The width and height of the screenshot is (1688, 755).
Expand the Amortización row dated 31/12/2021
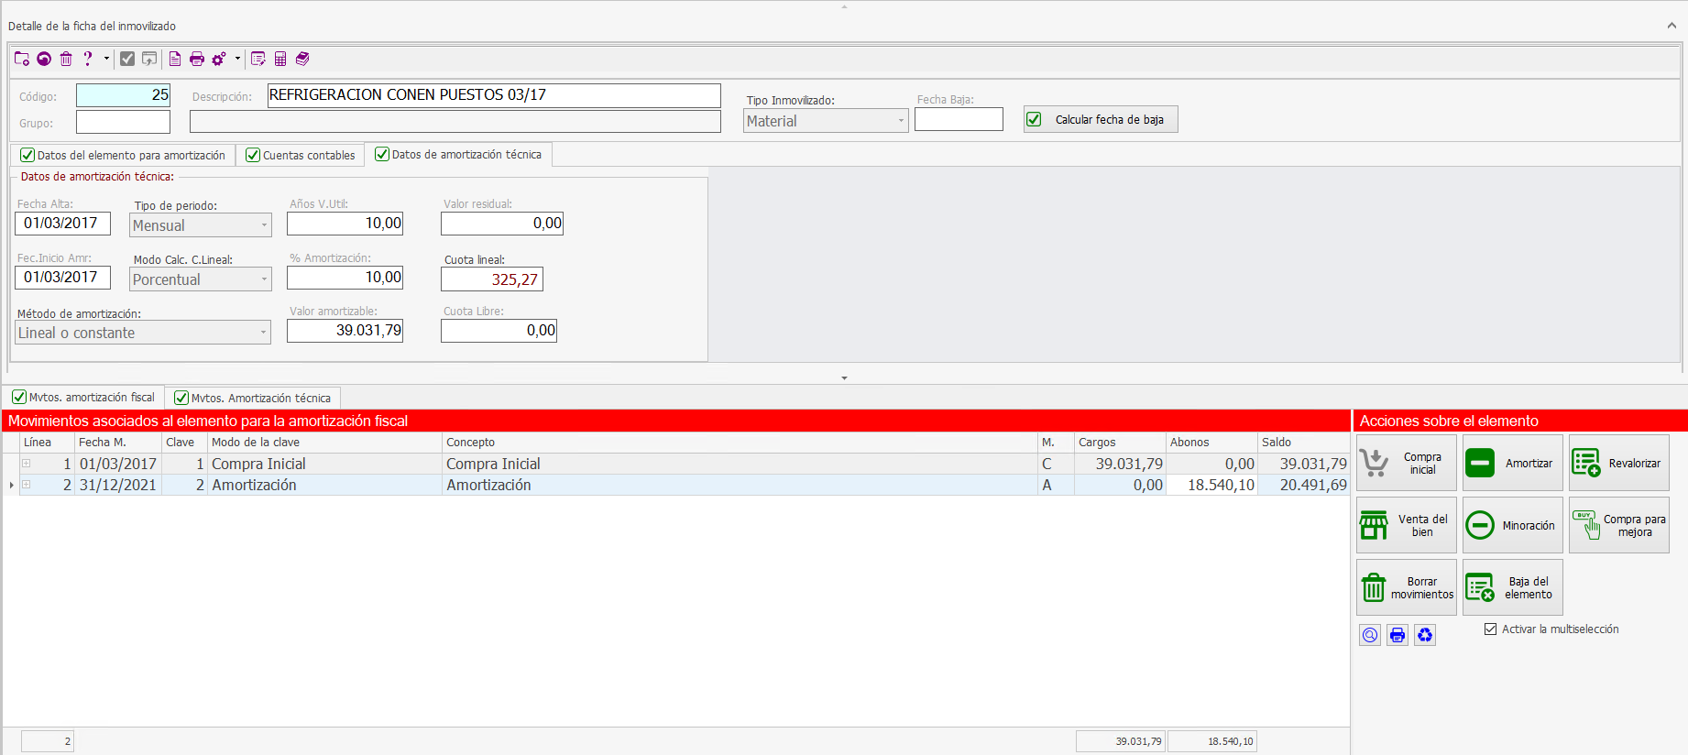click(27, 485)
